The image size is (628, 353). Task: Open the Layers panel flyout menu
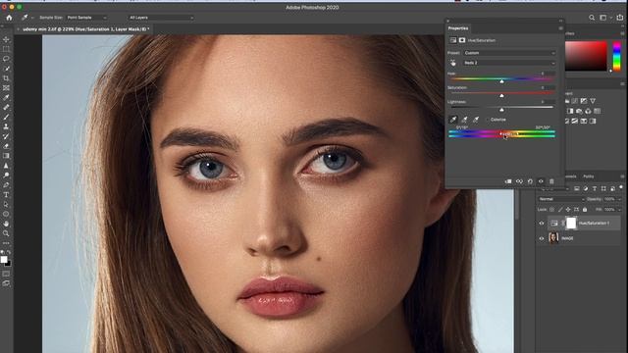pyautogui.click(x=622, y=176)
